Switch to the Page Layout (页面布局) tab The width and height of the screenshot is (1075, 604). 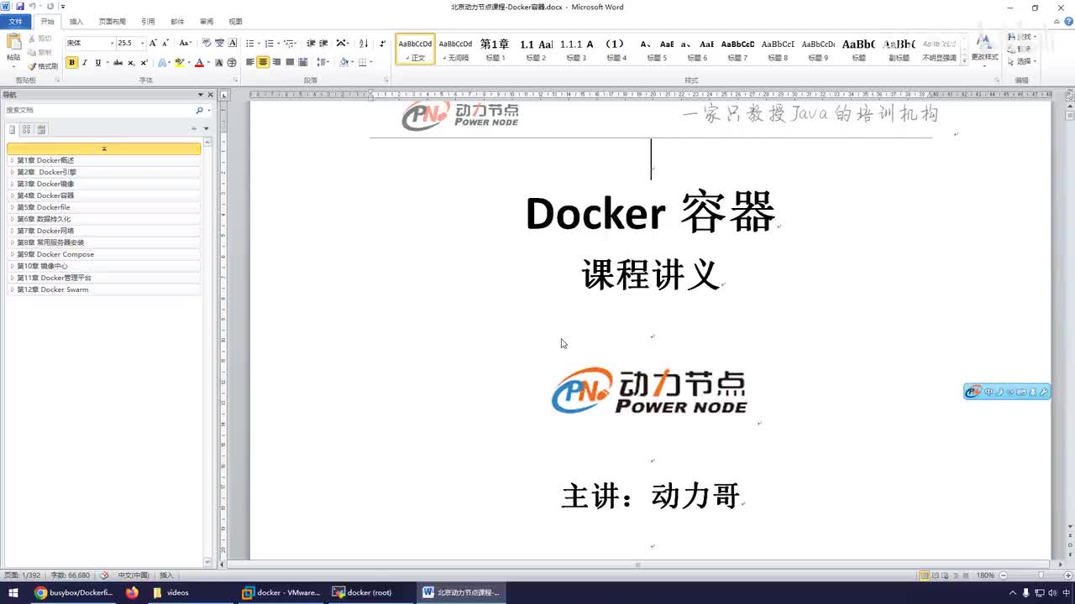pos(113,21)
